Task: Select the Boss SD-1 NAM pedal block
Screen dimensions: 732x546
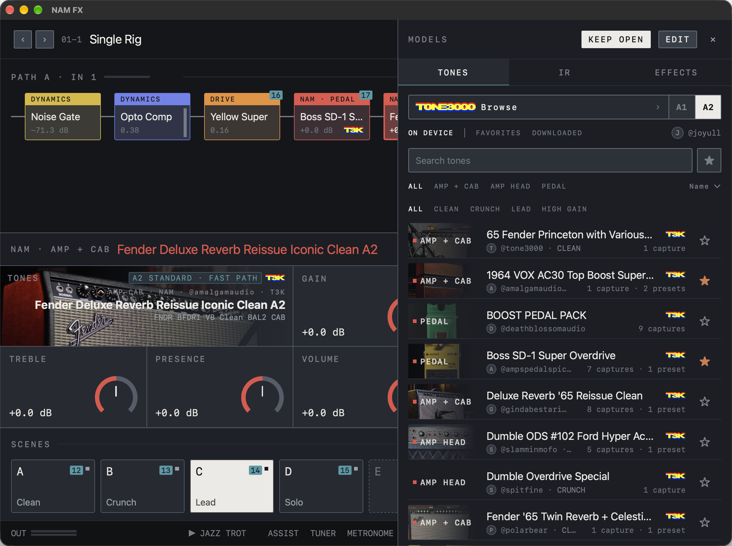Action: [332, 116]
